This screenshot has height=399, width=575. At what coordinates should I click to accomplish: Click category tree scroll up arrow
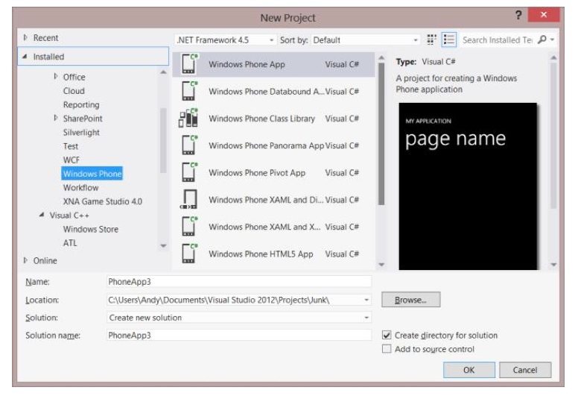(x=164, y=72)
